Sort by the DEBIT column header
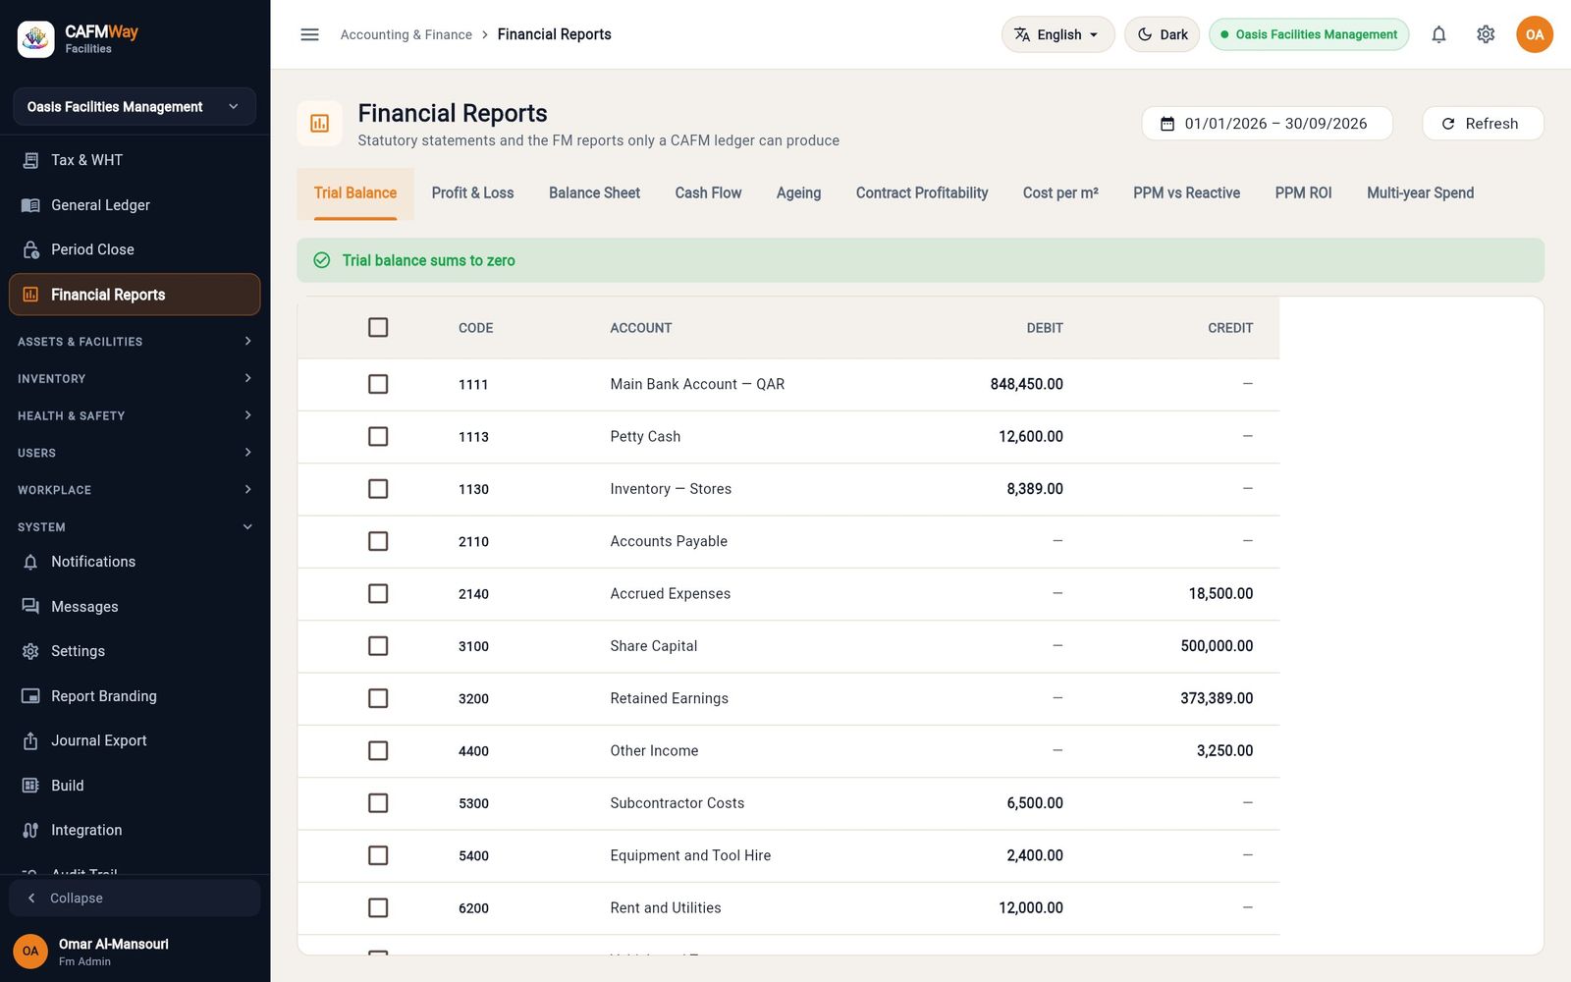The image size is (1571, 982). pyautogui.click(x=1045, y=328)
